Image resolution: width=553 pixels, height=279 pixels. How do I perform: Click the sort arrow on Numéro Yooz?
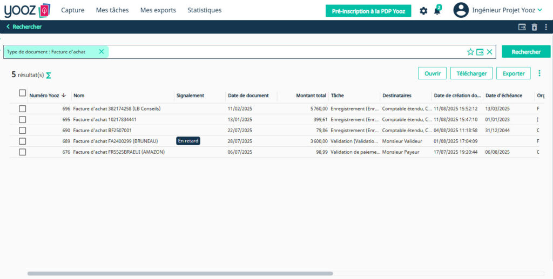point(64,96)
